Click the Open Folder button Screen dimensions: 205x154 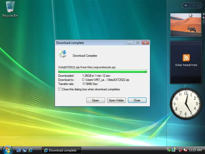tap(116, 100)
